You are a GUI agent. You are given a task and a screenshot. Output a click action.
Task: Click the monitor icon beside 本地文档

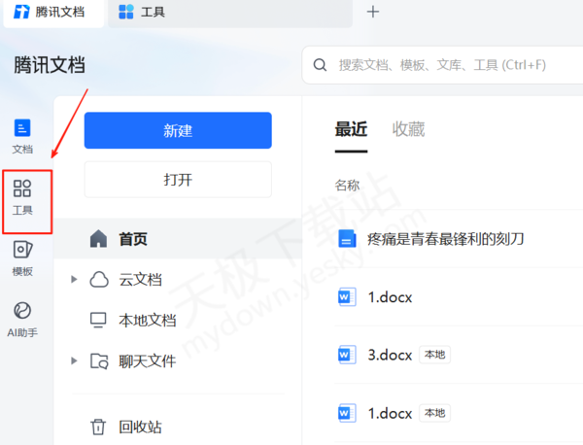point(98,320)
